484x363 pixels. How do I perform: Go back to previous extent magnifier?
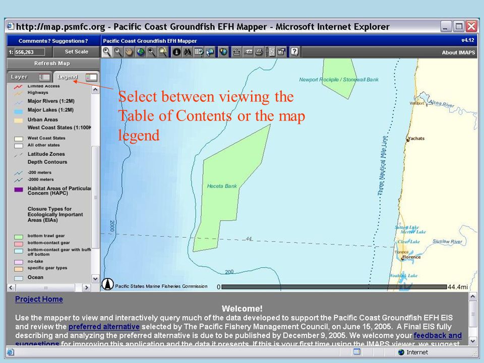[152, 52]
